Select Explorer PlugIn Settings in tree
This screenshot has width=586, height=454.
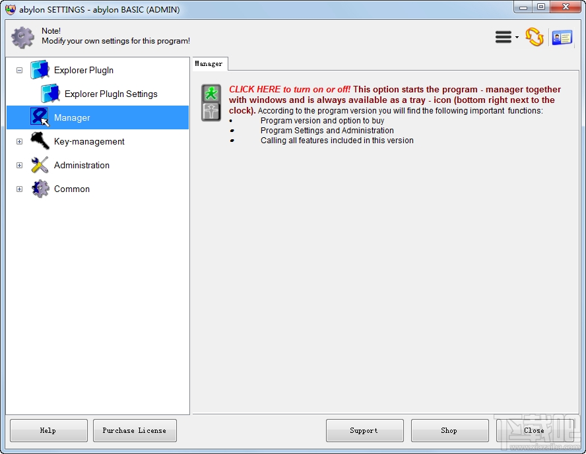(111, 94)
